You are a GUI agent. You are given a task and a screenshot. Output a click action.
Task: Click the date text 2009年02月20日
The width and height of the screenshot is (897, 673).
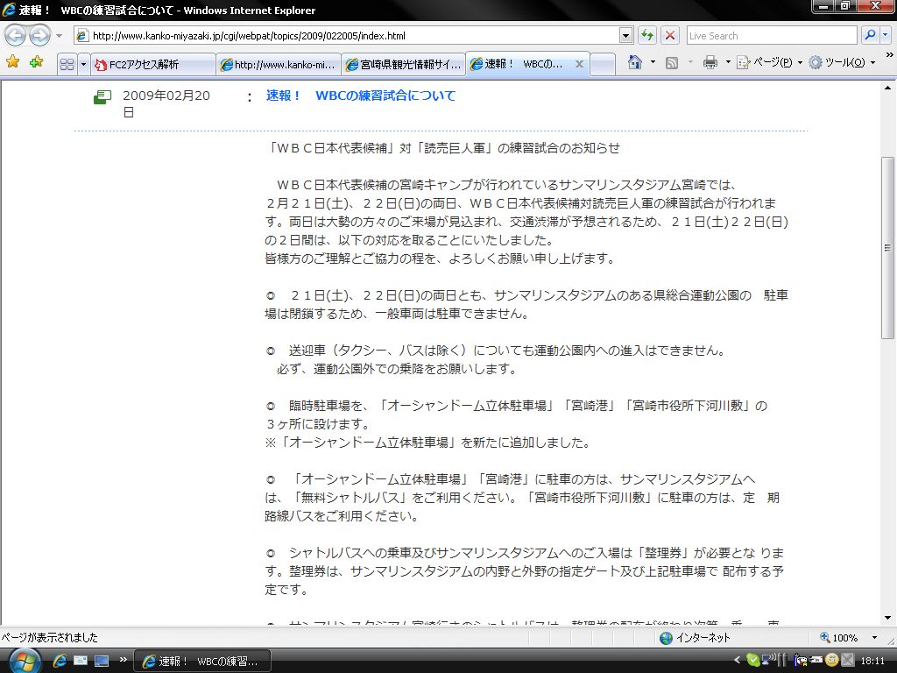[x=166, y=103]
